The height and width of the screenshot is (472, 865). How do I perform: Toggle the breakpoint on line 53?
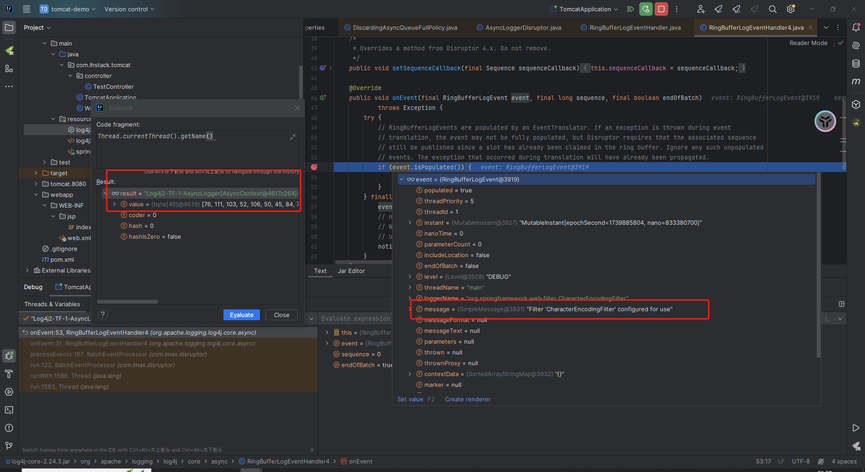[x=314, y=167]
